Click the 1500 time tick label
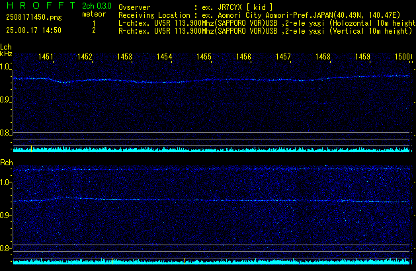This screenshot has width=416, height=271. [x=402, y=57]
